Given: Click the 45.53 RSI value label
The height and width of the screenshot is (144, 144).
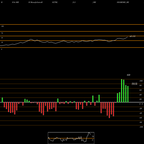Looking at the screenshot, I should click(132, 36).
